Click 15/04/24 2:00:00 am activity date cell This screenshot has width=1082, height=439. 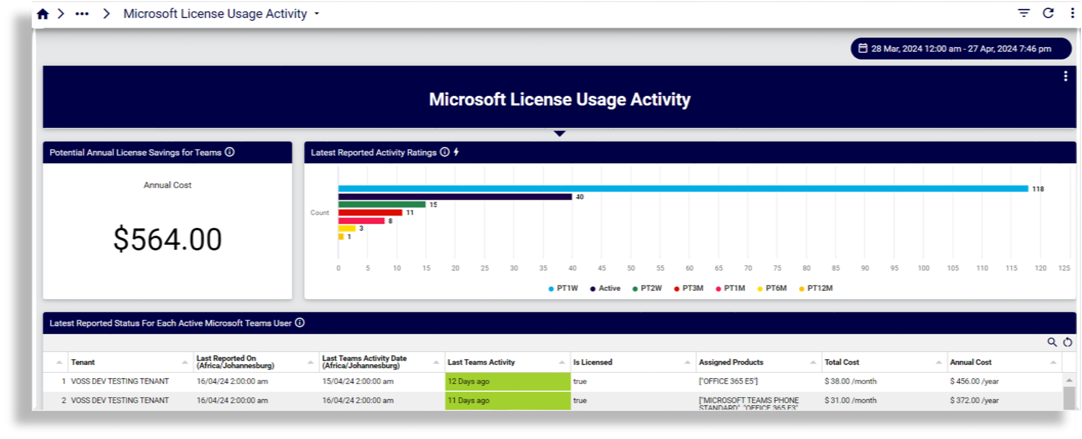358,381
